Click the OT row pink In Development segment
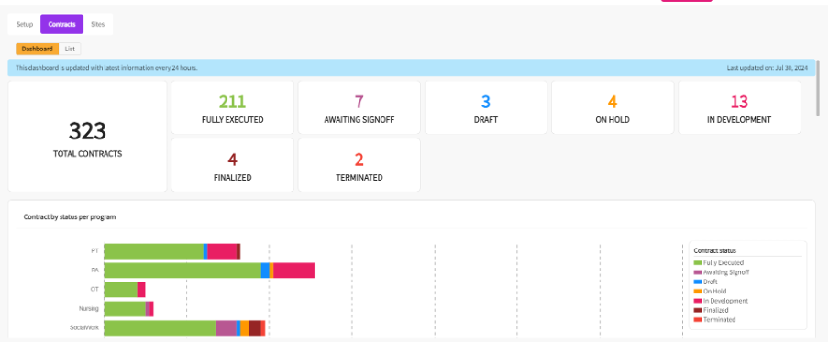 141,290
